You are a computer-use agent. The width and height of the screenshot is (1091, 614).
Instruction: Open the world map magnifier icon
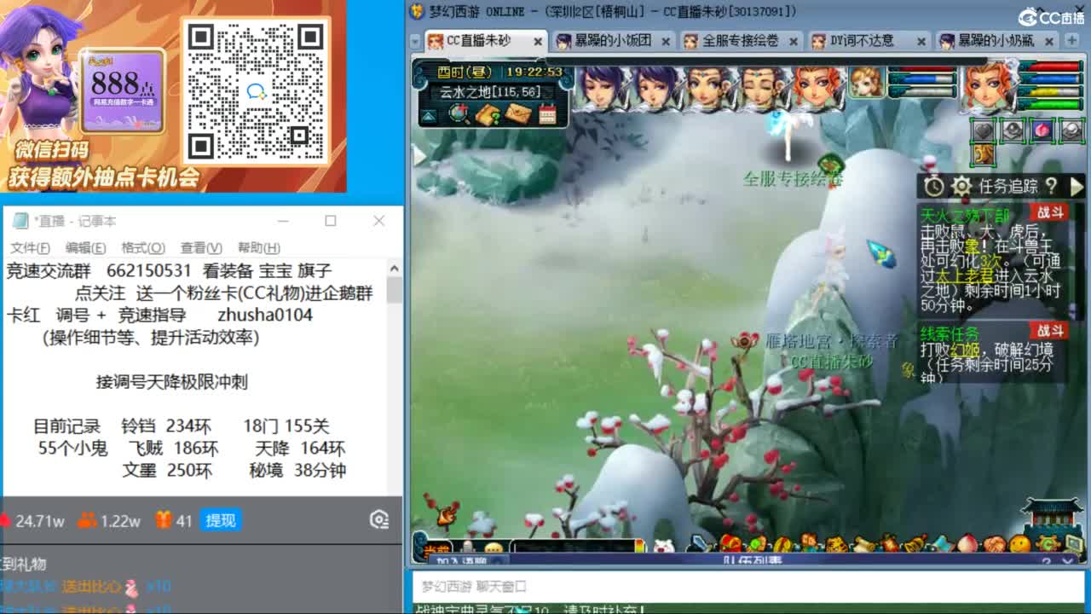point(459,113)
